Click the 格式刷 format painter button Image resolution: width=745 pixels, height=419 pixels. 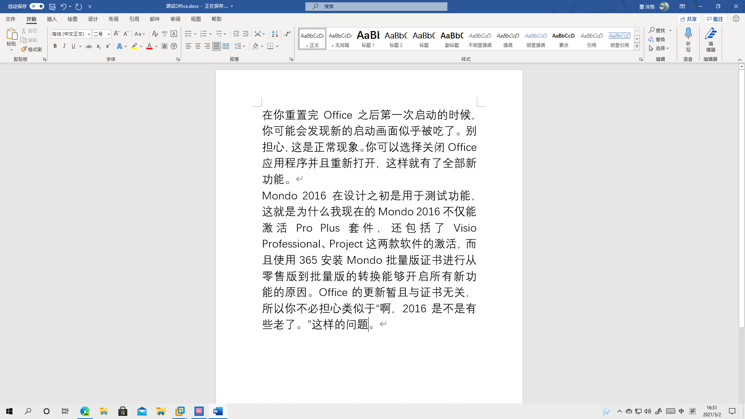click(31, 49)
